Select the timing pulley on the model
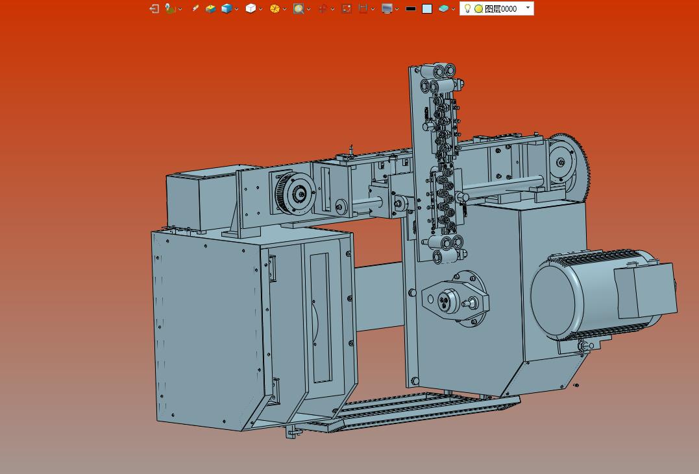Image resolution: width=699 pixels, height=474 pixels. point(295,193)
